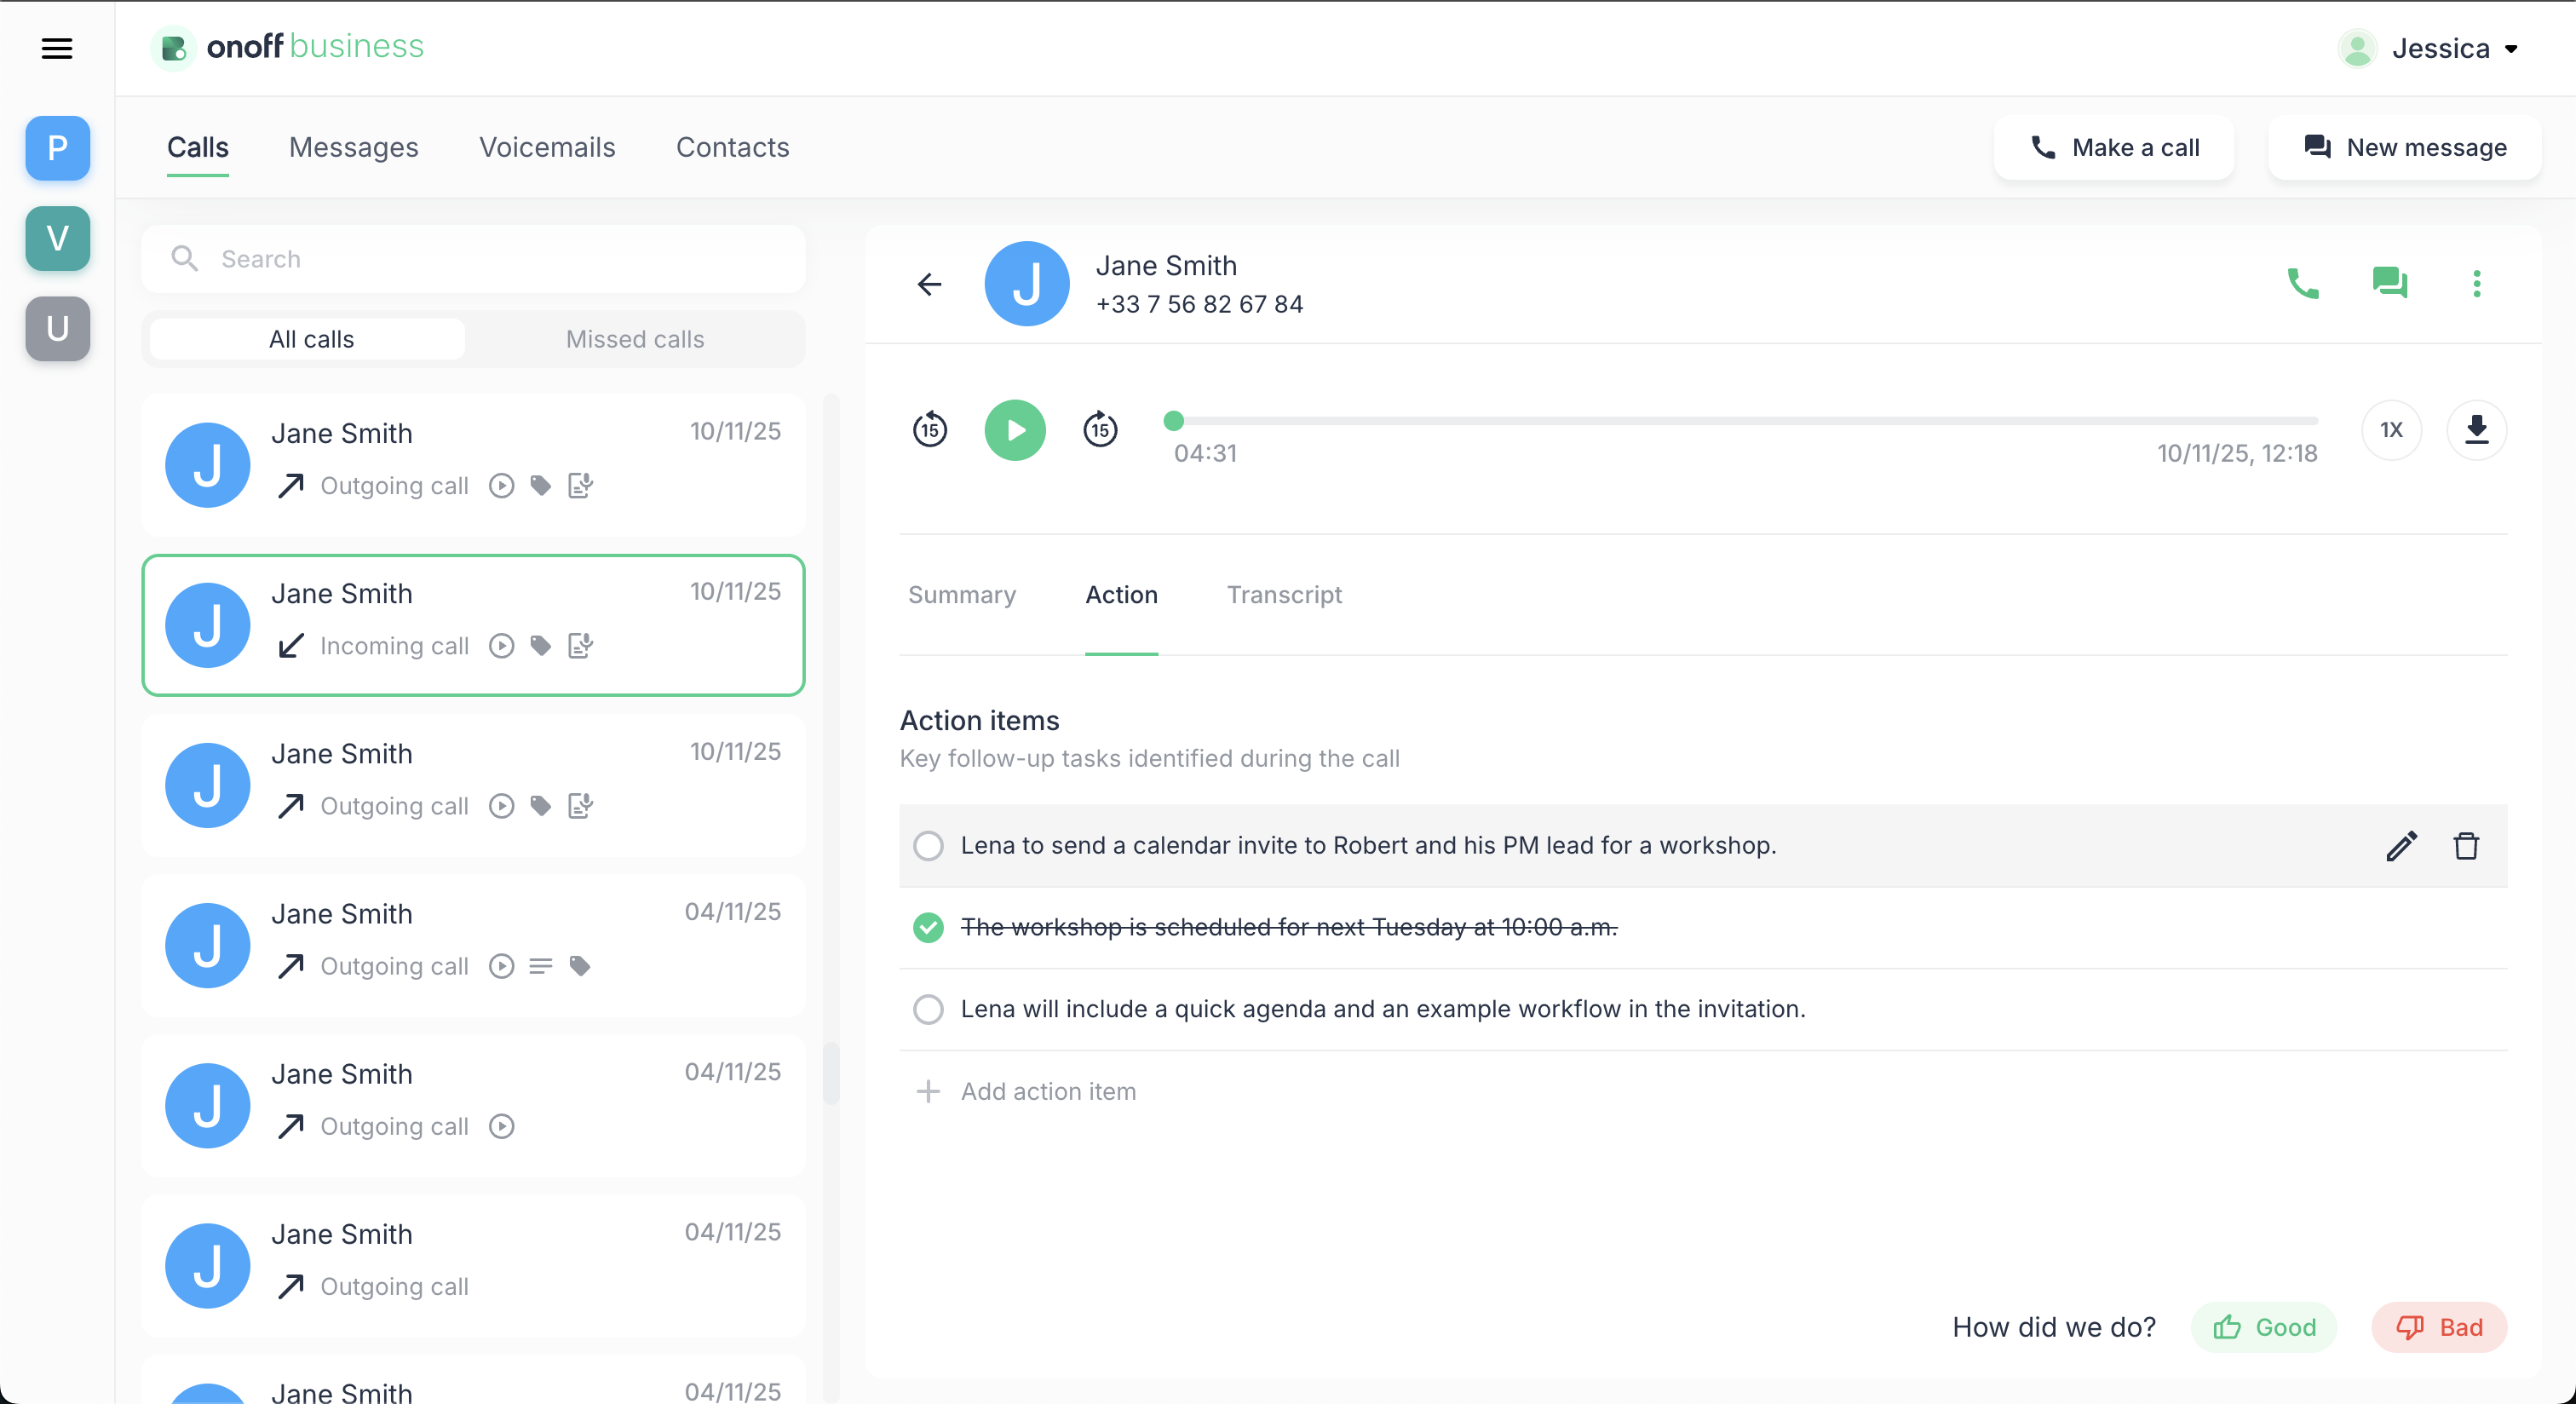2576x1404 pixels.
Task: Change playback speed from 1X
Action: click(x=2391, y=430)
